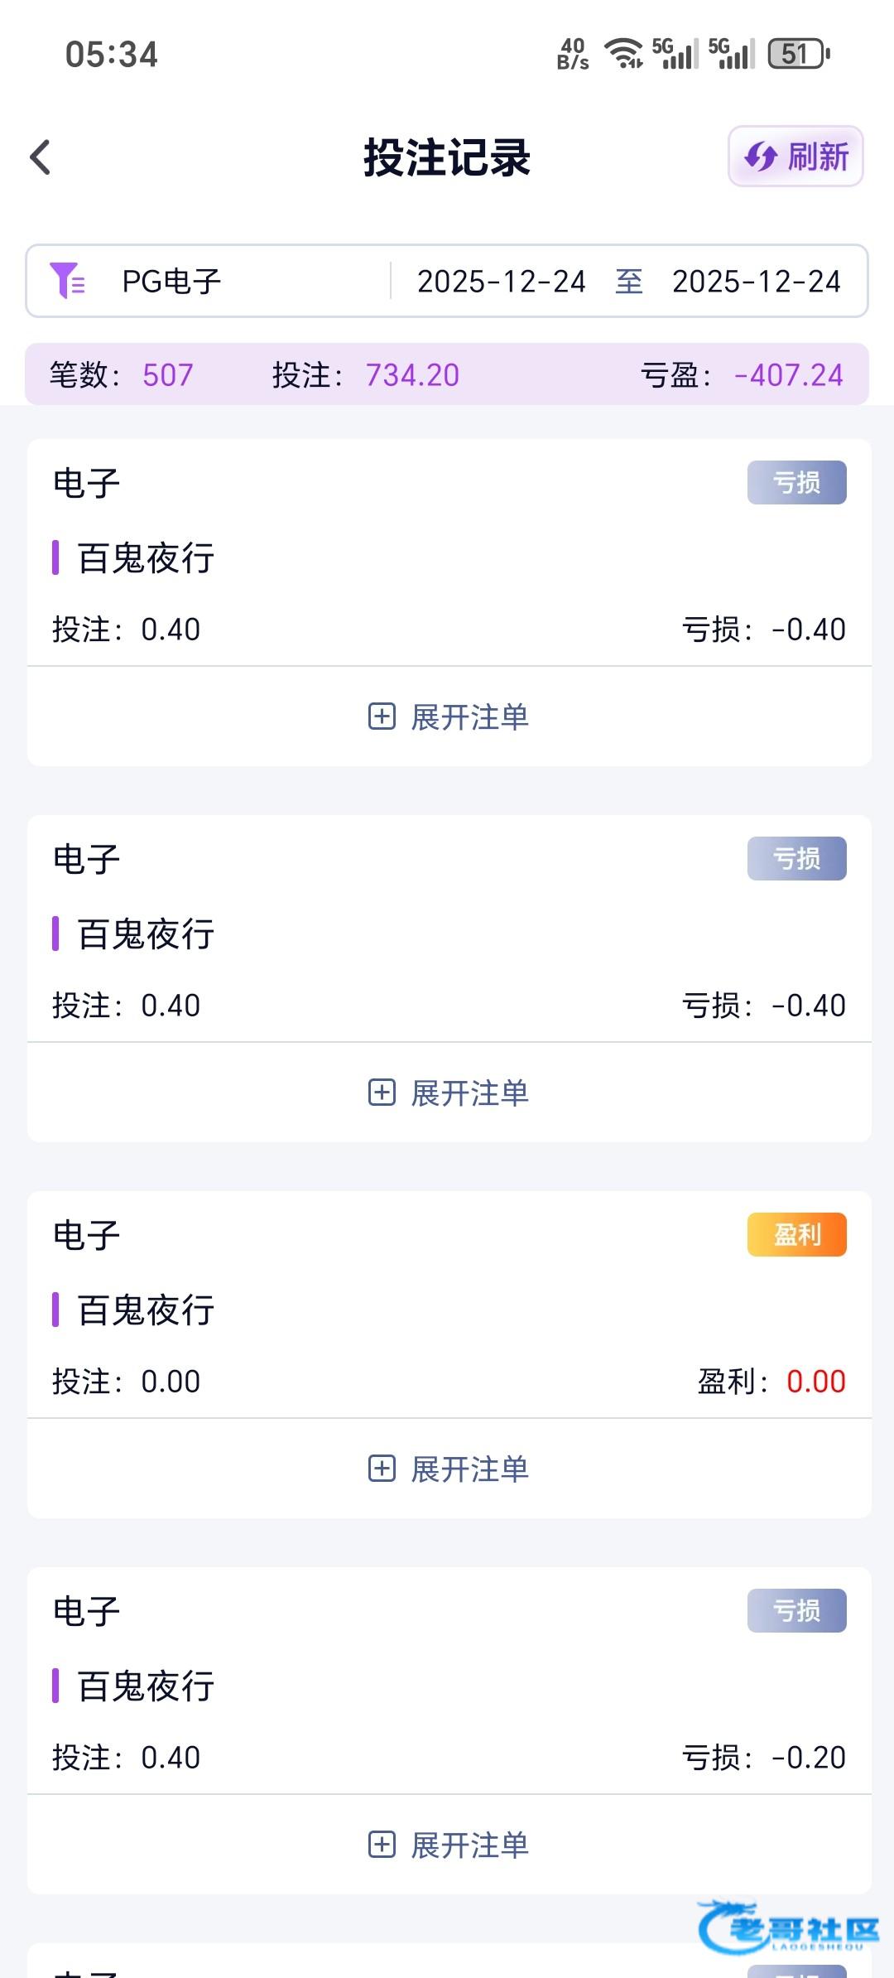Viewport: 894px width, 1978px height.
Task: Tap the summary bar showing 笔数 507
Action: [x=121, y=374]
